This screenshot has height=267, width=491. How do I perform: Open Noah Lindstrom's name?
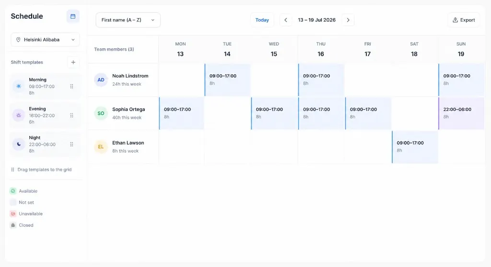click(x=130, y=76)
